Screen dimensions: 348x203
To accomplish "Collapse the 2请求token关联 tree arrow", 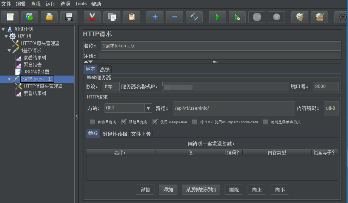I will [x=9, y=79].
